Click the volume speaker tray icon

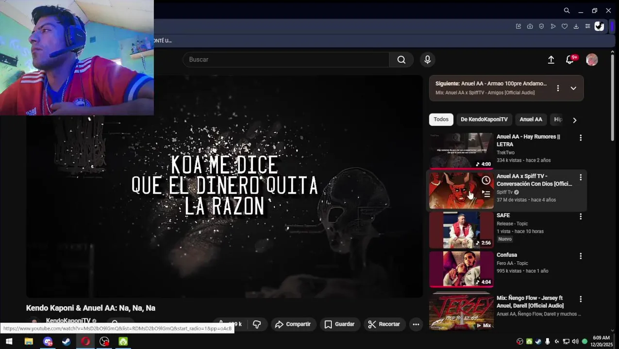[575, 342]
